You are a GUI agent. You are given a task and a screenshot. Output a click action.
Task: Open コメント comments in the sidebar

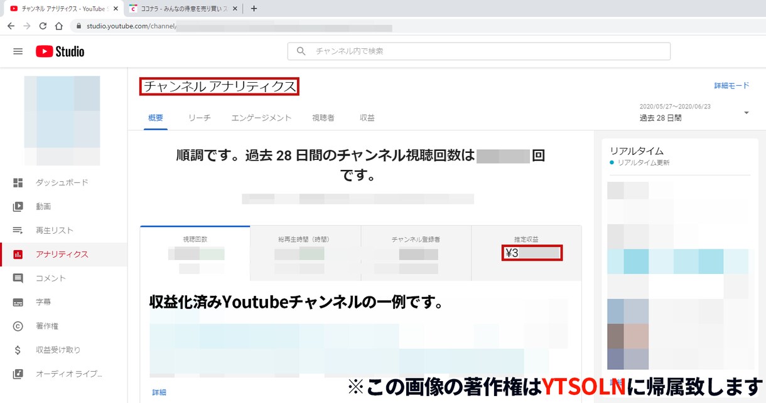63,278
